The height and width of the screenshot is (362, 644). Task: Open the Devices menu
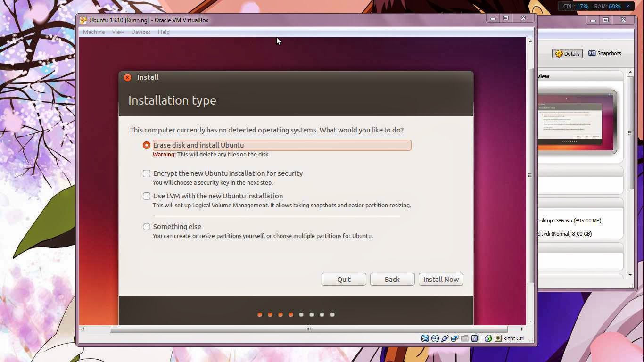(141, 32)
